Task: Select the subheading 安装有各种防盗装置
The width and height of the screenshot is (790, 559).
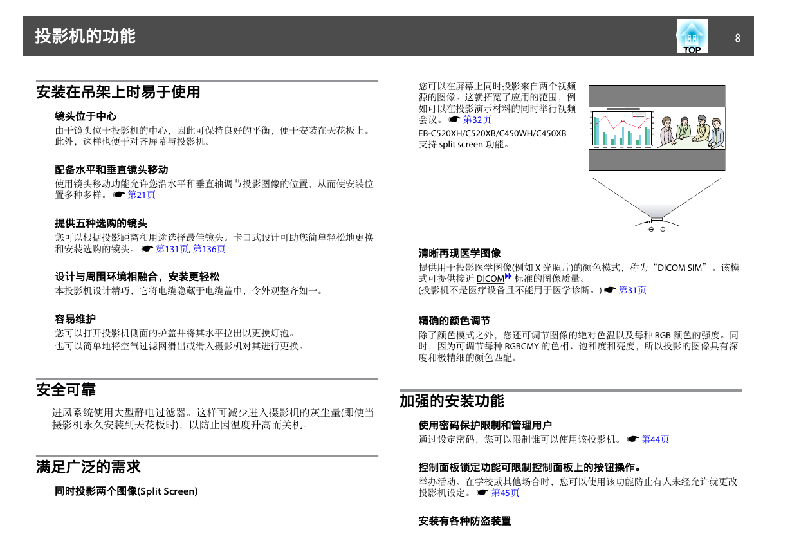Action: pyautogui.click(x=464, y=520)
